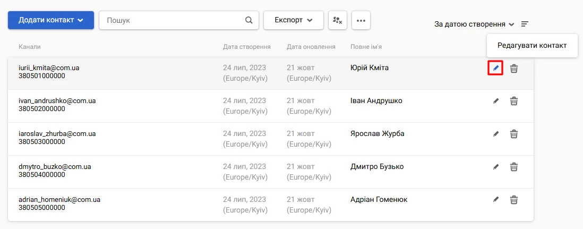This screenshot has height=229, width=583.
Task: Click into the Пошук search field
Action: (x=179, y=20)
